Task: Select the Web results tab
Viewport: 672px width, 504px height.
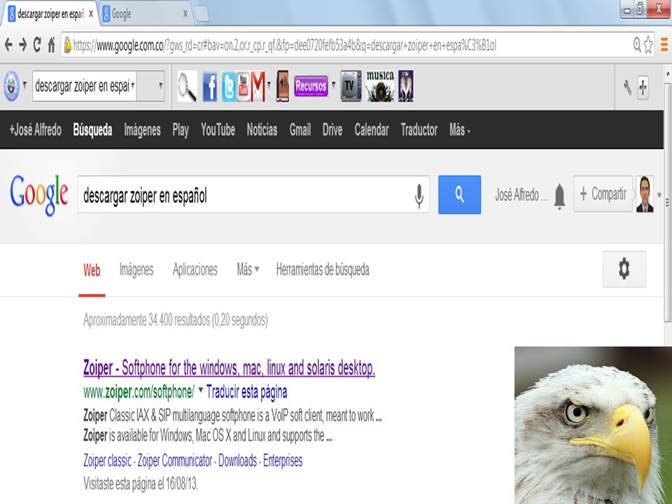Action: pos(92,270)
